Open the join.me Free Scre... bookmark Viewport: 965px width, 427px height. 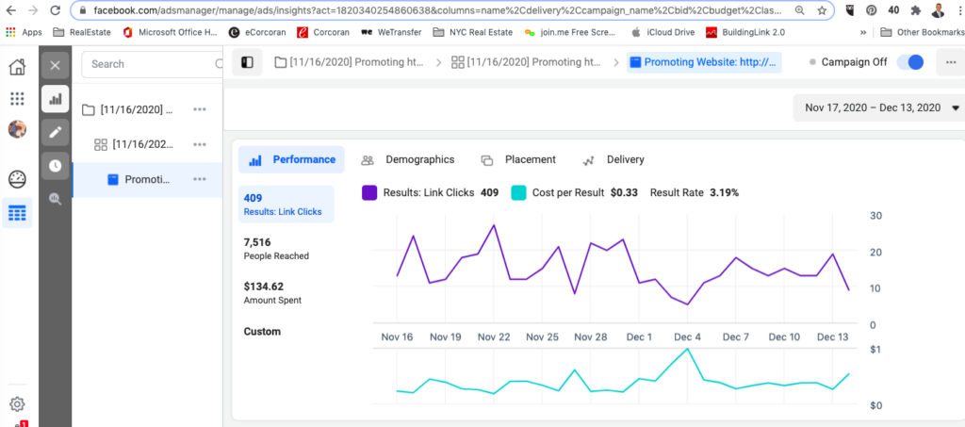pos(570,32)
